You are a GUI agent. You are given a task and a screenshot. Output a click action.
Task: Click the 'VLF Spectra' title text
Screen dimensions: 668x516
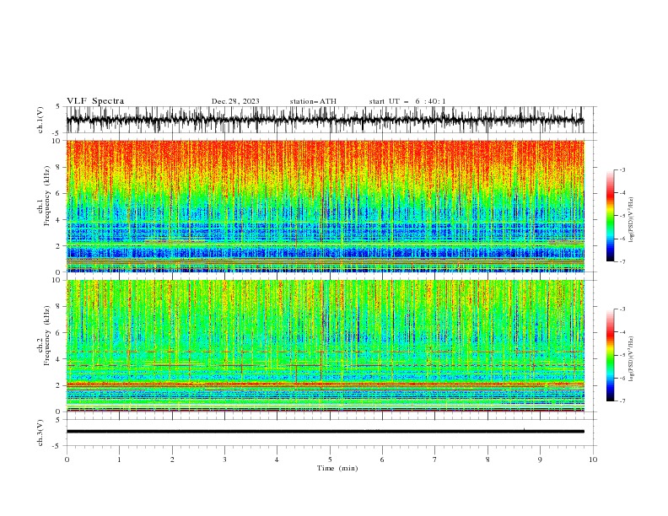point(95,101)
